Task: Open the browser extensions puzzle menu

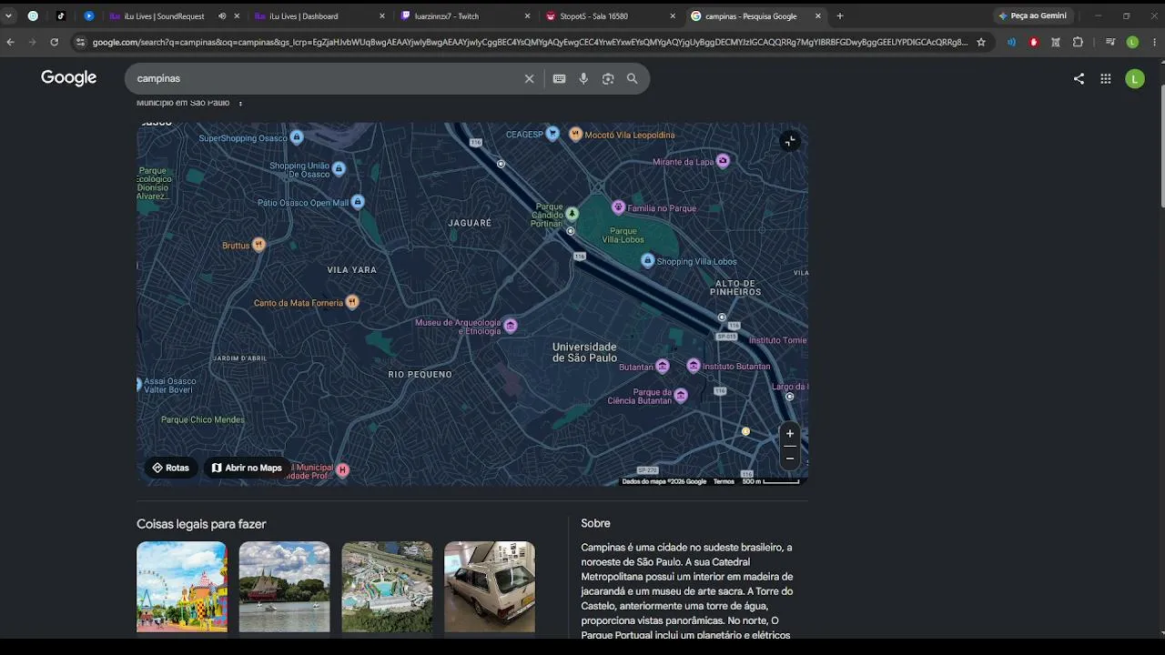Action: [1078, 42]
